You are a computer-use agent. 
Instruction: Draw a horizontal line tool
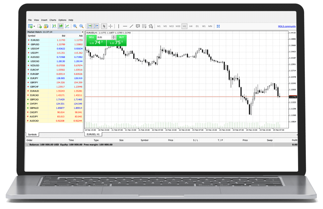tap(125, 26)
